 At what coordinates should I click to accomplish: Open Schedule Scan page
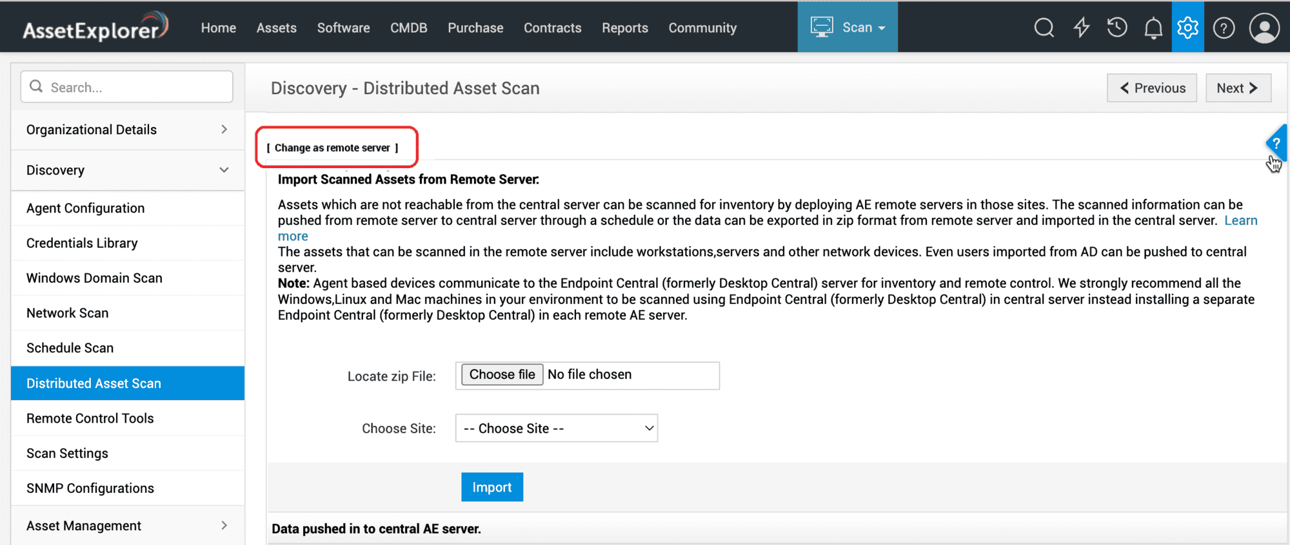point(128,348)
